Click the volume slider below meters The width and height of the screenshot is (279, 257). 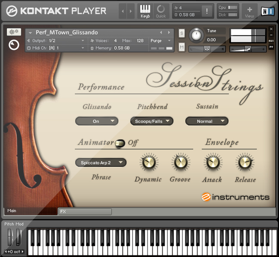pos(248,49)
